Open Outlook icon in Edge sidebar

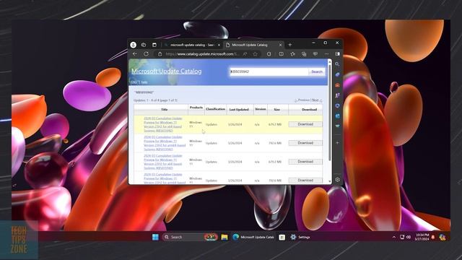tap(337, 116)
